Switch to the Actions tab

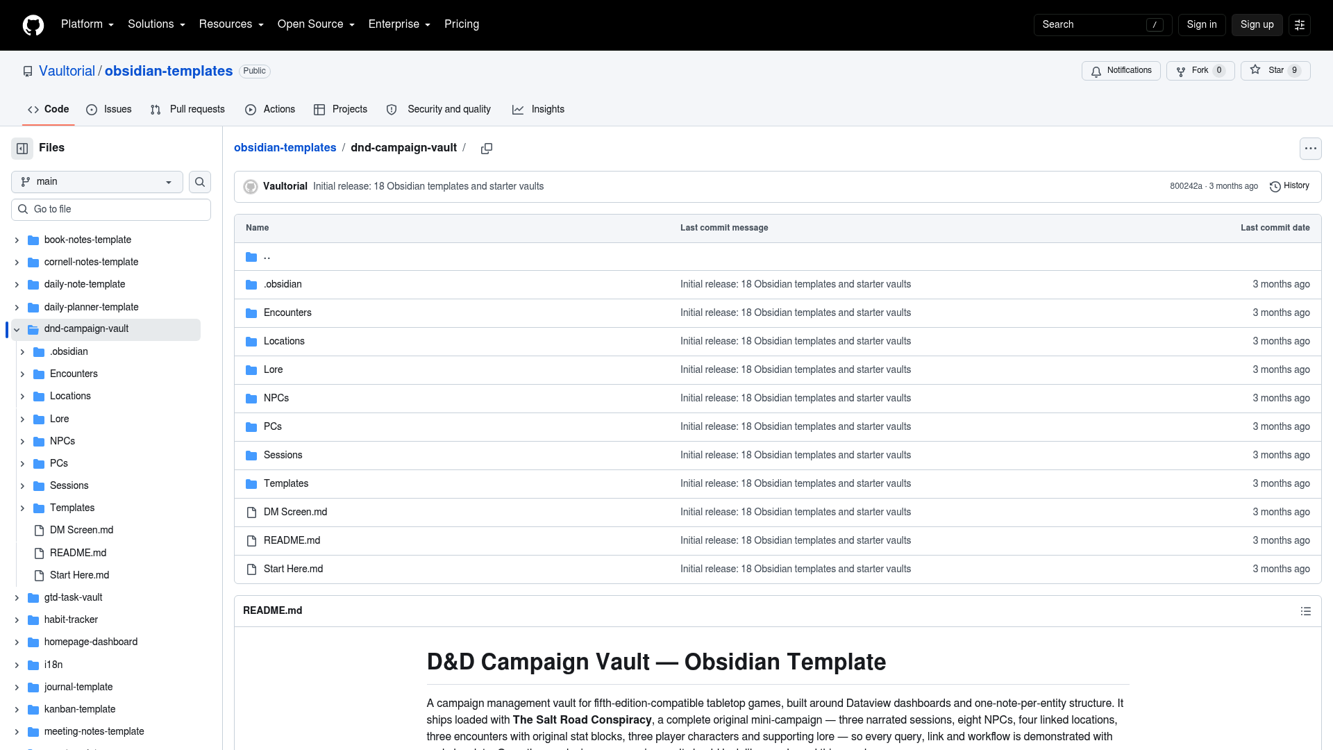click(270, 110)
